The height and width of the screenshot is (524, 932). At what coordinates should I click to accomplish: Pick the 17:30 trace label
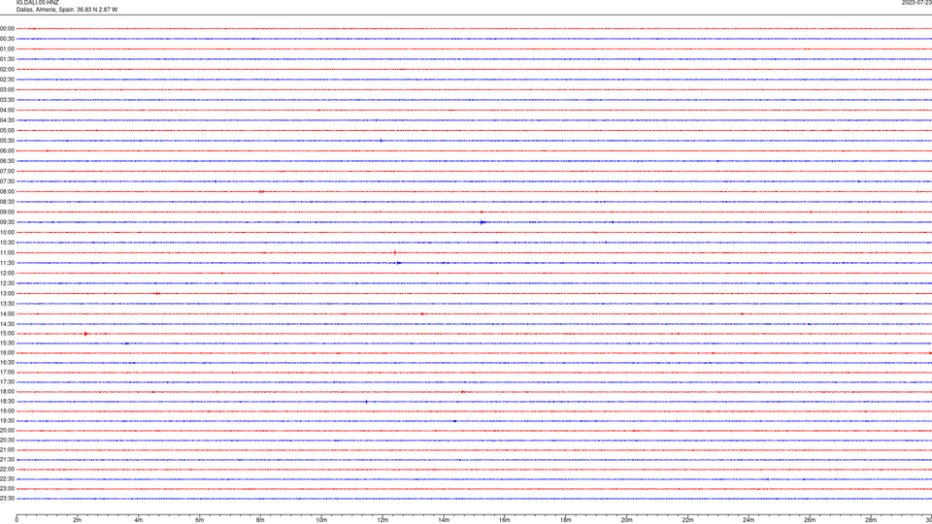tap(7, 382)
